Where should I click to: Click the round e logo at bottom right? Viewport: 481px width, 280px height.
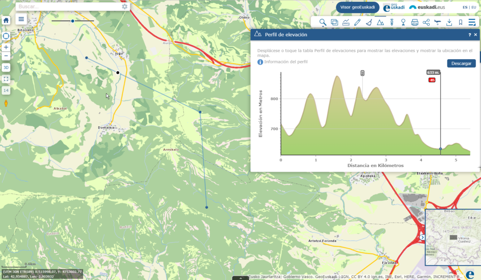[x=470, y=274]
